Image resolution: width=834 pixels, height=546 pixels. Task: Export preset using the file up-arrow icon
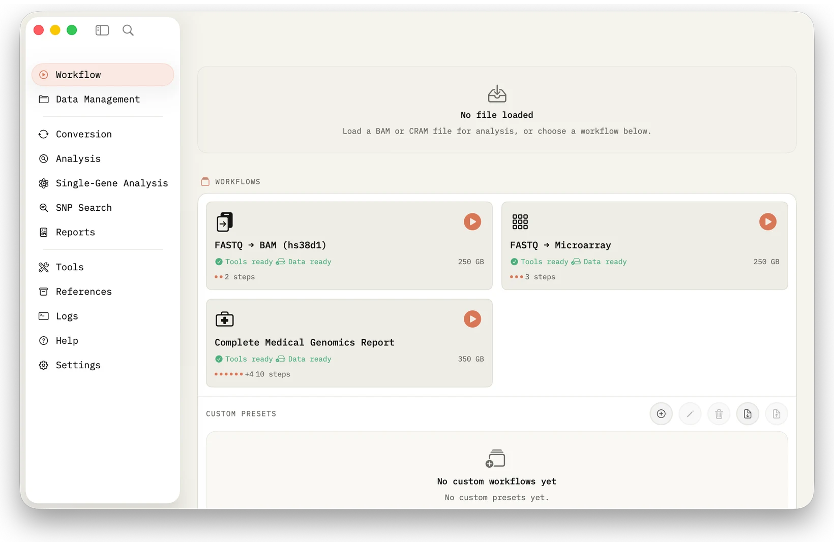tap(777, 414)
